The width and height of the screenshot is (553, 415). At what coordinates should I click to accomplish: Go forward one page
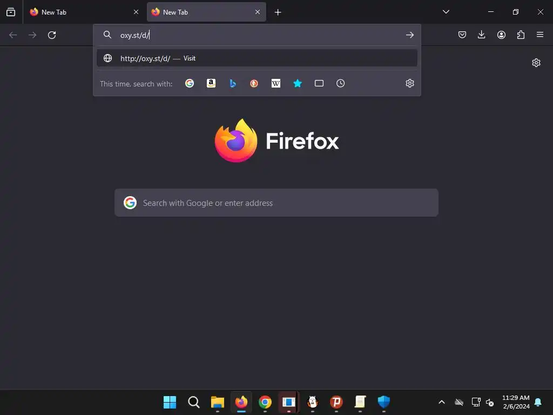pyautogui.click(x=32, y=35)
